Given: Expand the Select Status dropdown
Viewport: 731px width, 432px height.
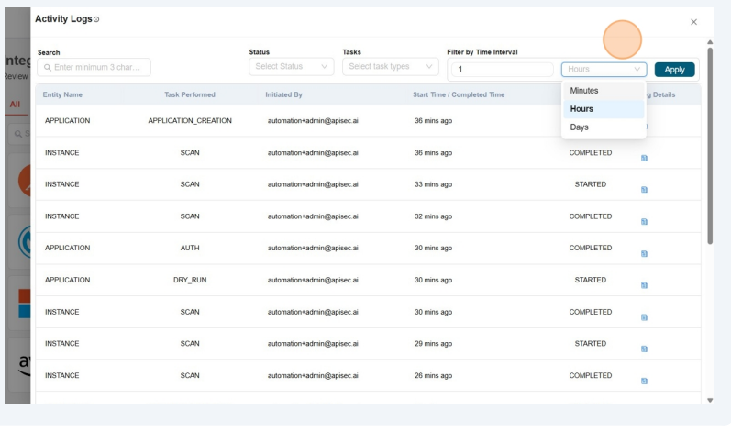Looking at the screenshot, I should pos(292,67).
